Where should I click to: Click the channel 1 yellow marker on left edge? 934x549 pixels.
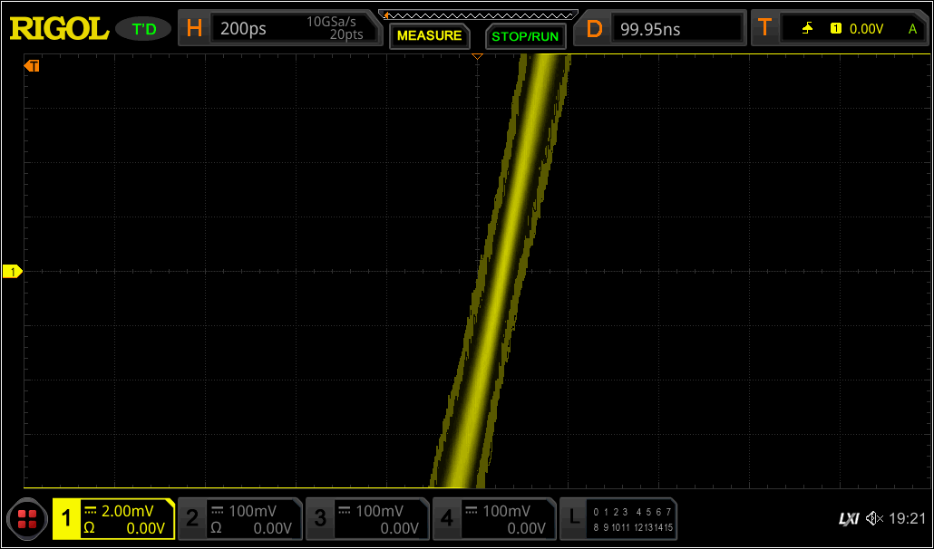(13, 270)
